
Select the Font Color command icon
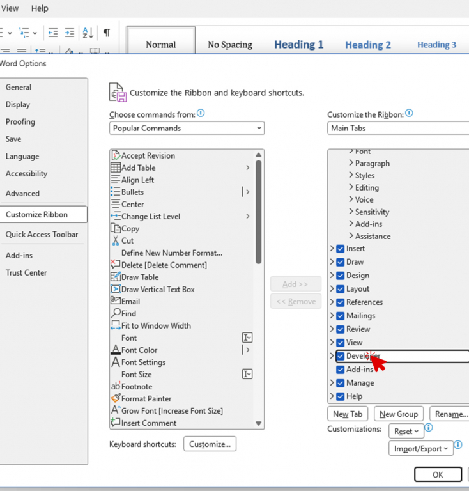point(116,350)
